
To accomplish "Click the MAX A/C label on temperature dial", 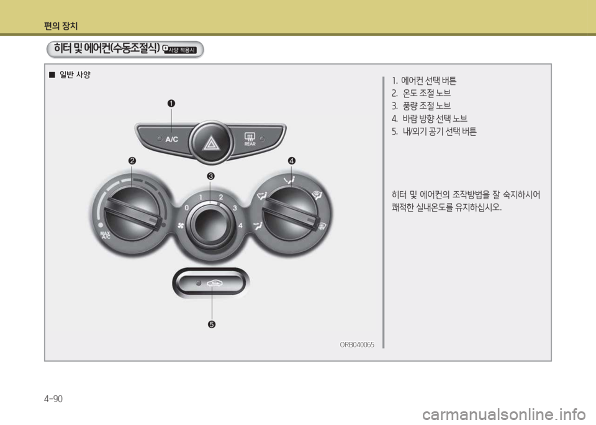I will 106,235.
